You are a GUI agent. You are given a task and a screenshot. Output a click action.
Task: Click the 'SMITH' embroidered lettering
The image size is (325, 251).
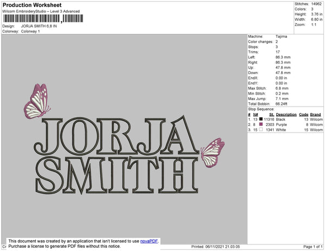(x=116, y=175)
